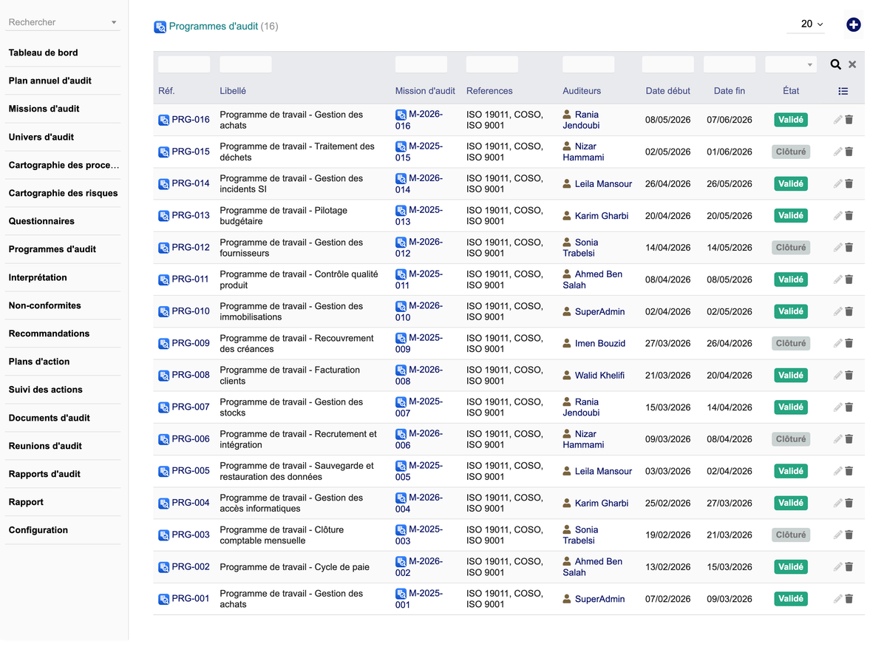887x664 pixels.
Task: Edit PRG-007 with the pencil icon
Action: (837, 407)
